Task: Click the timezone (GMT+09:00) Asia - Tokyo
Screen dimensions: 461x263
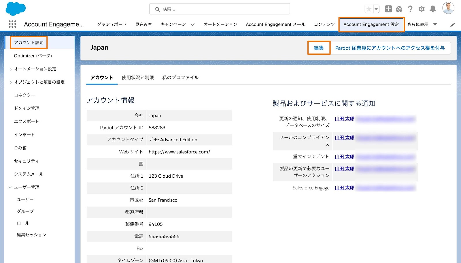Action: 176,260
